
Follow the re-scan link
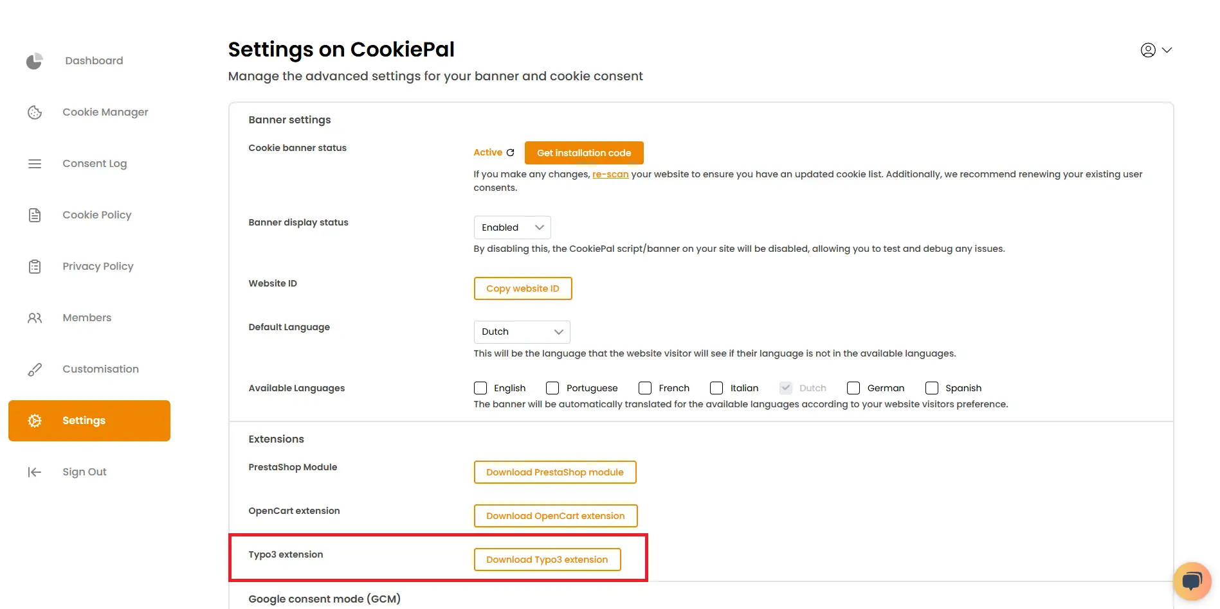610,174
